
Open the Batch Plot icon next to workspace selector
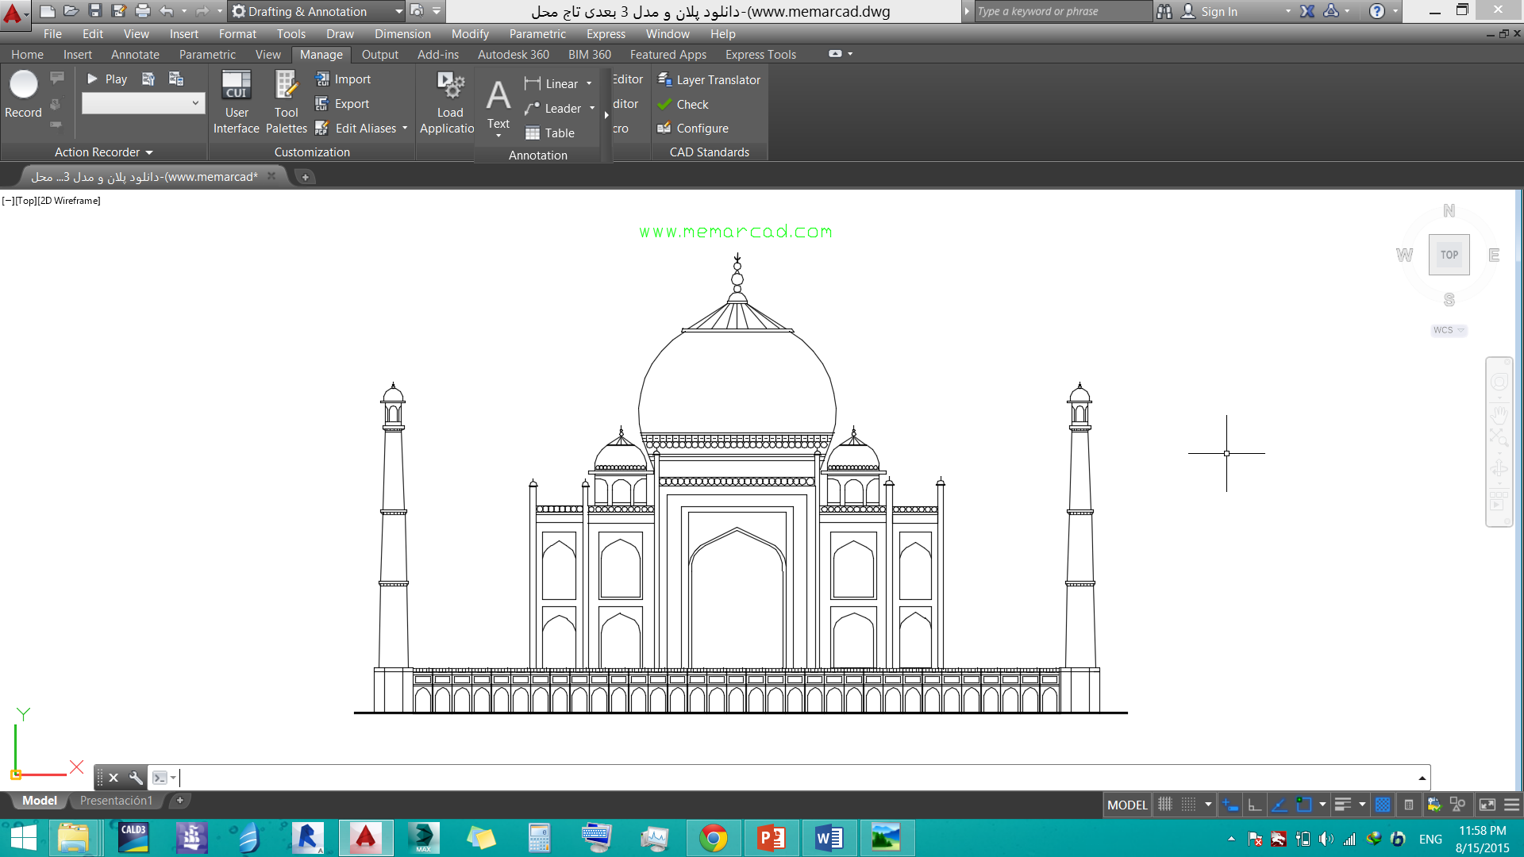(x=417, y=11)
